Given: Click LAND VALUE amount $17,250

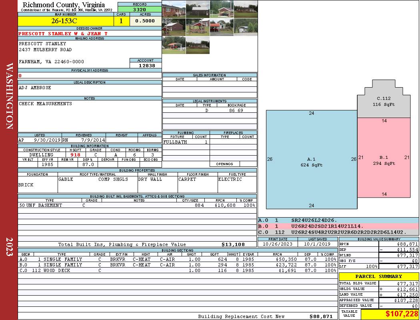Looking at the screenshot, I should 408,295.
